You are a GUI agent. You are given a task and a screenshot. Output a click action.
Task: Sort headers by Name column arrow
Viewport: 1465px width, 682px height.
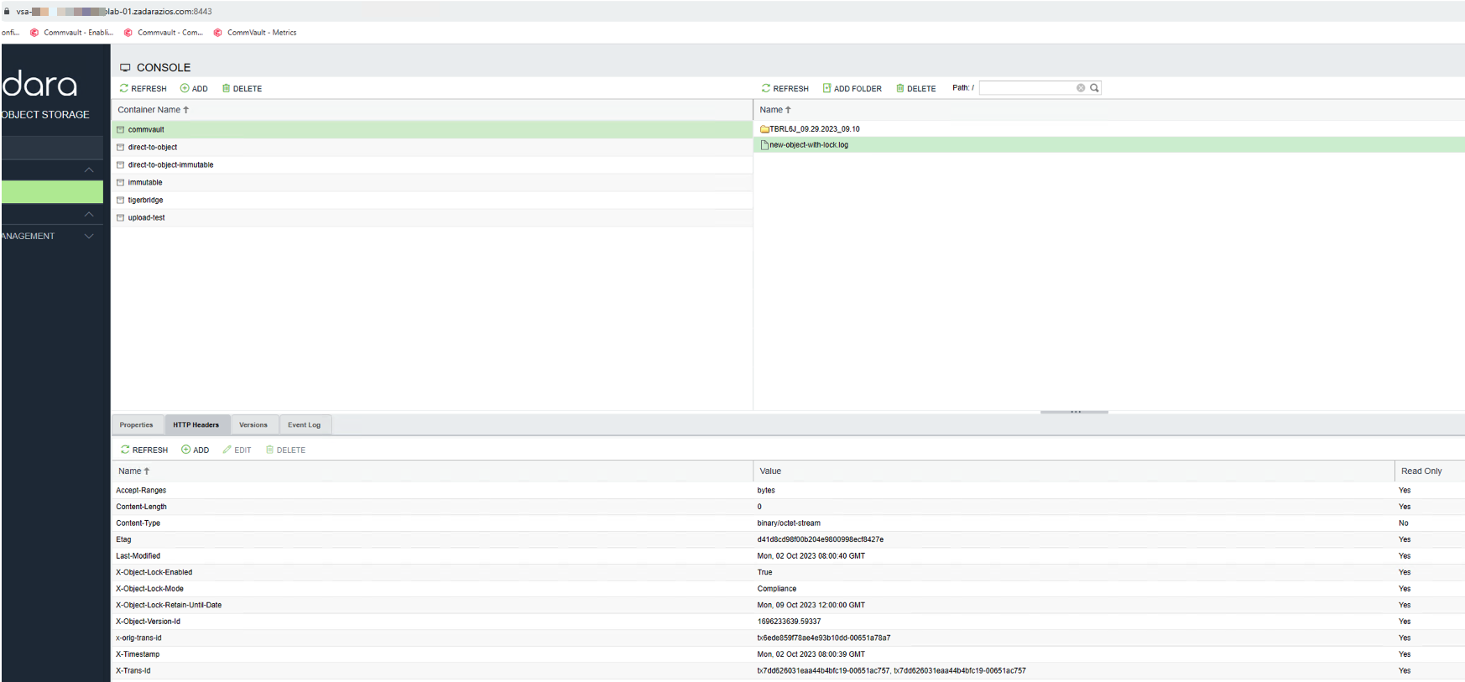[147, 471]
